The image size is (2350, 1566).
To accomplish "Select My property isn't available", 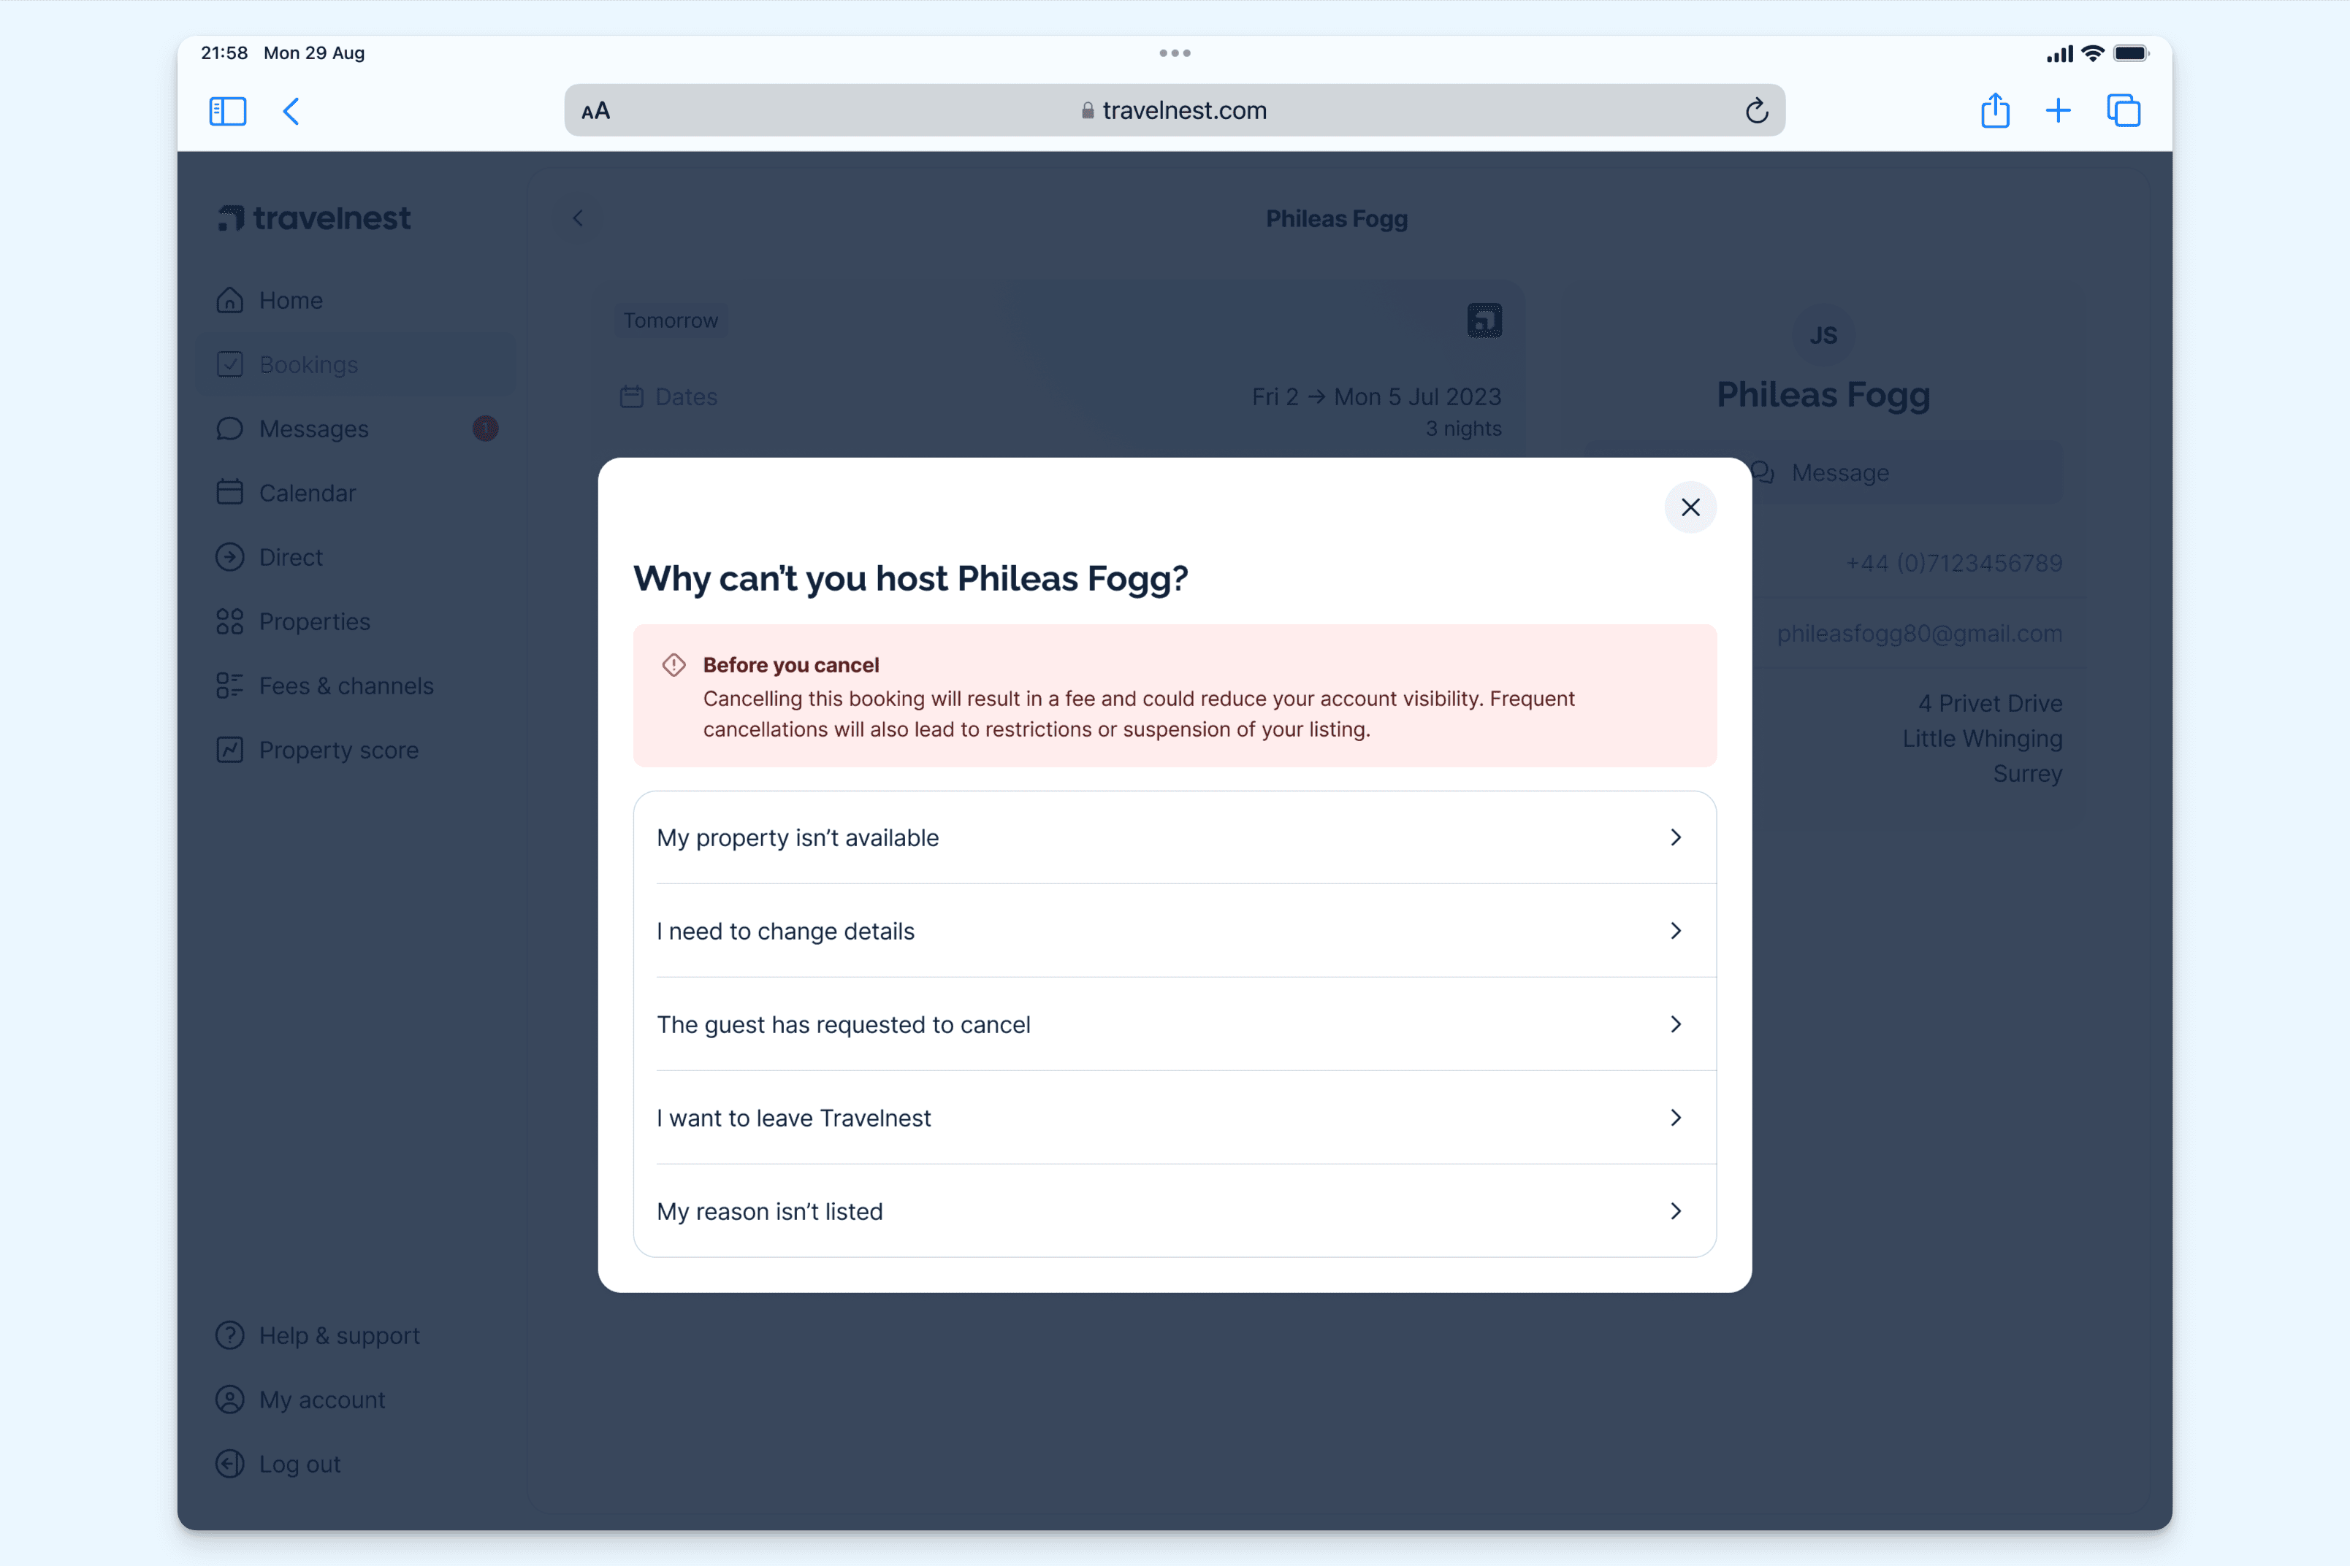I will click(1175, 838).
